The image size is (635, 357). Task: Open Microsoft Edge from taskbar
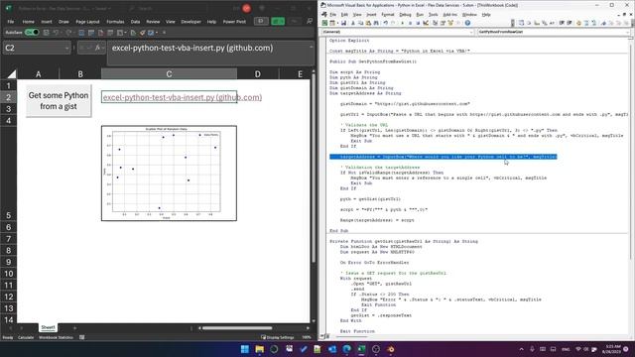click(346, 349)
